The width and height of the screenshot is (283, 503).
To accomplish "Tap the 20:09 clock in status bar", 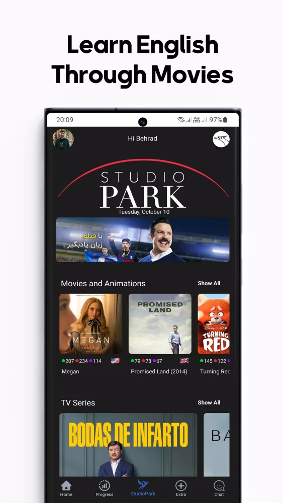I will [x=65, y=120].
